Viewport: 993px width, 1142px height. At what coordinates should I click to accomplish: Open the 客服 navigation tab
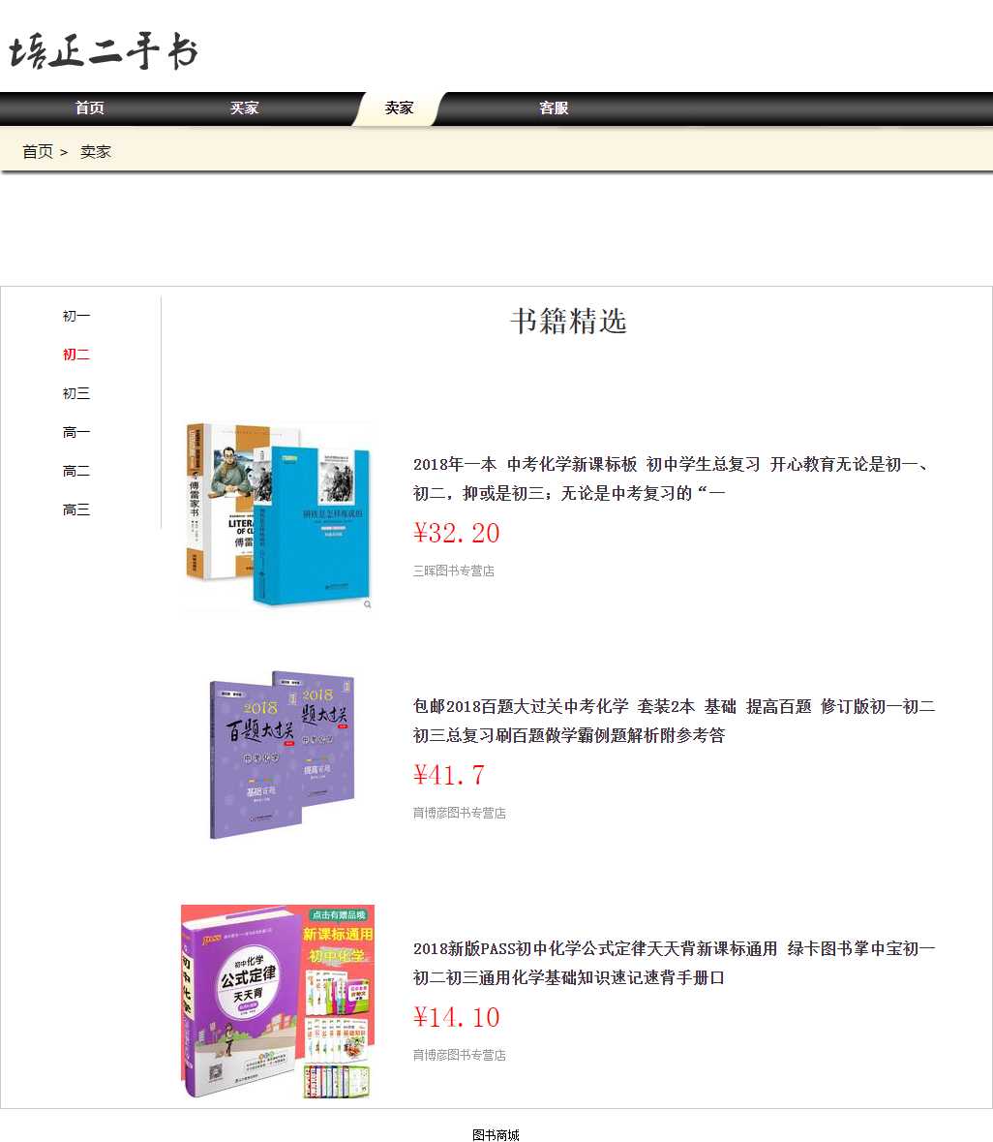(554, 108)
